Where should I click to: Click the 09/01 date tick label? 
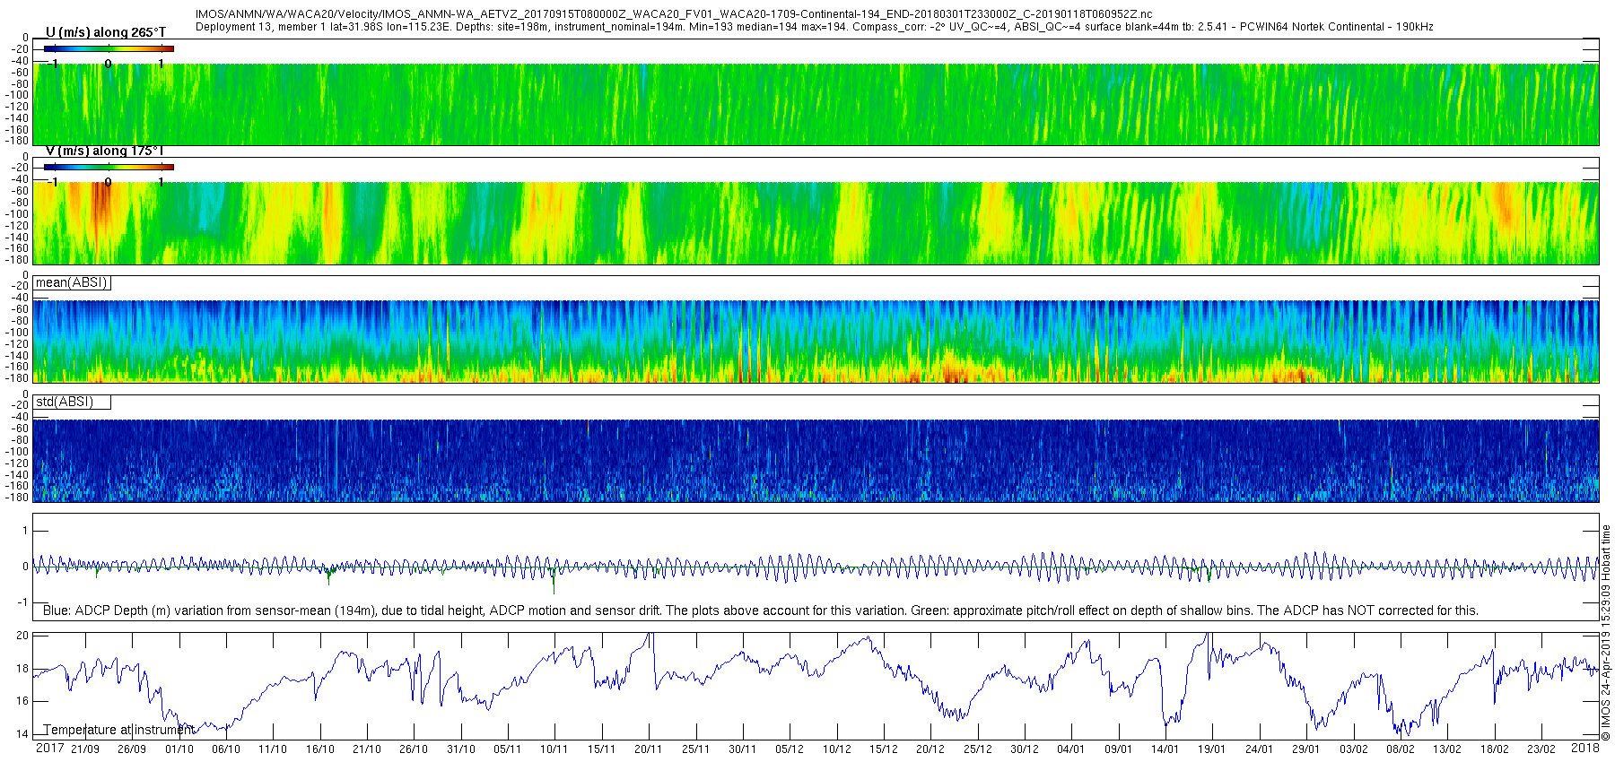pos(1119,749)
